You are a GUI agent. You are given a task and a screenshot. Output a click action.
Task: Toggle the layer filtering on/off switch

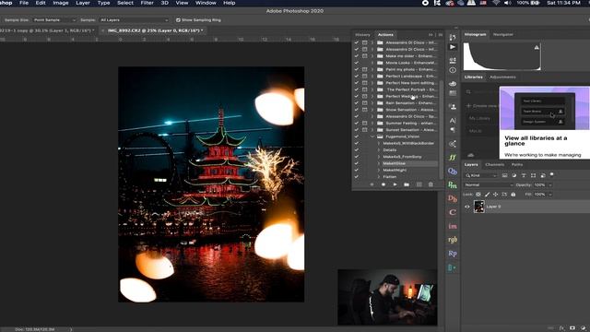[x=552, y=174]
